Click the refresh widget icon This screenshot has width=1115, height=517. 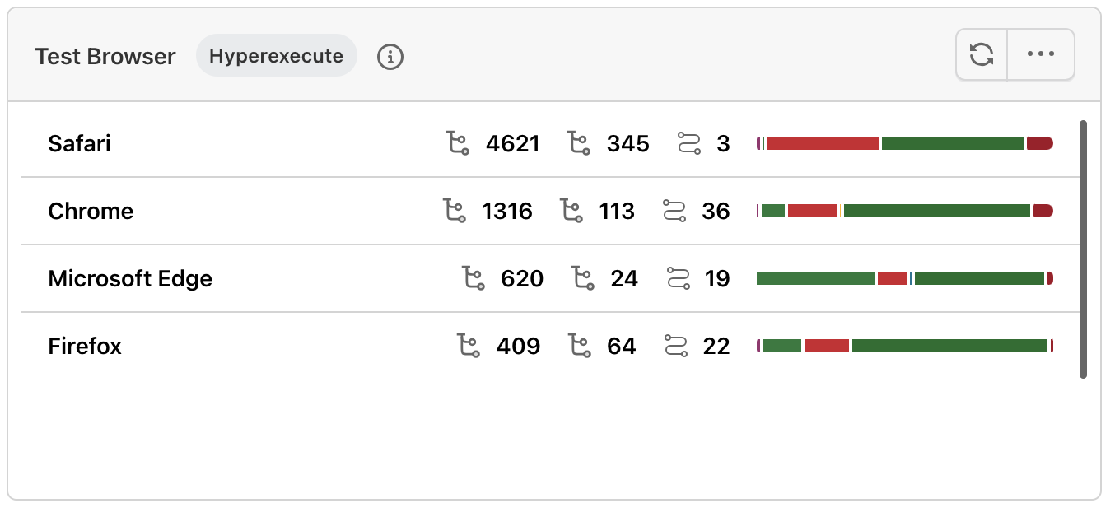[x=982, y=55]
